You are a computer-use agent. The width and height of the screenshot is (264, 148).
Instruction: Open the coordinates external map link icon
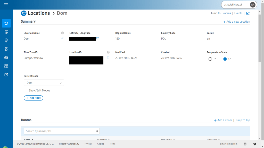click(x=97, y=38)
